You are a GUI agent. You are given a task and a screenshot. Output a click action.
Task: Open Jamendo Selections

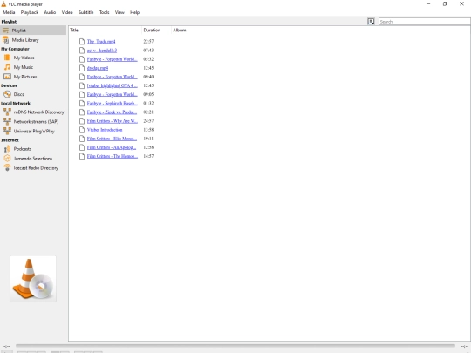click(x=33, y=159)
